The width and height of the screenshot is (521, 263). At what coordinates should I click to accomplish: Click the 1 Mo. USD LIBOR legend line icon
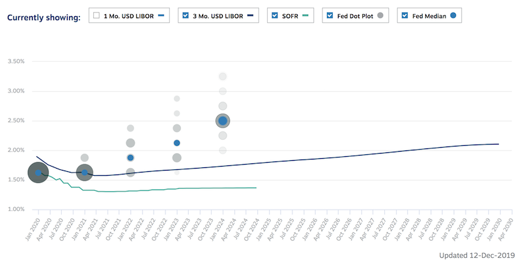[161, 16]
